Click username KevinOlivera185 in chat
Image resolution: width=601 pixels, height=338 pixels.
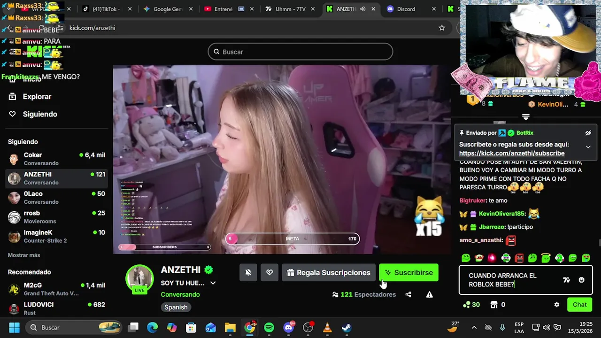pos(502,214)
